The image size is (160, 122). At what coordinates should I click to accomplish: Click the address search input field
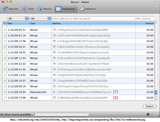coord(93,19)
